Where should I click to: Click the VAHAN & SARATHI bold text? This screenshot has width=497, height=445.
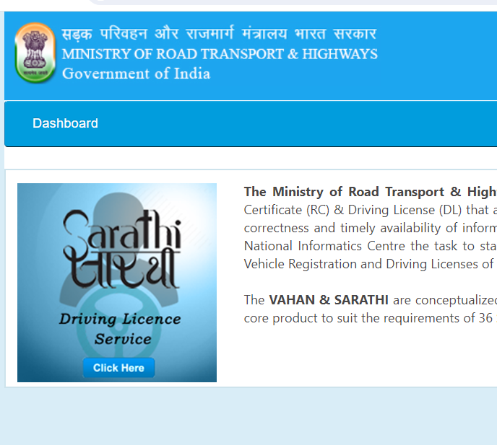coord(329,300)
